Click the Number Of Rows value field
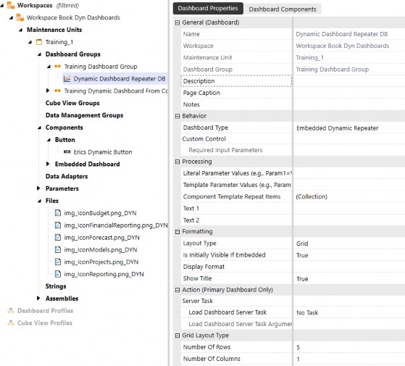 point(349,347)
